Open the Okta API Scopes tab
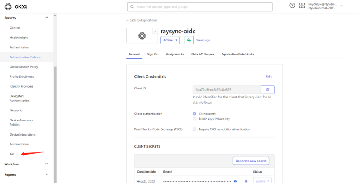The height and width of the screenshot is (183, 359). tap(203, 54)
